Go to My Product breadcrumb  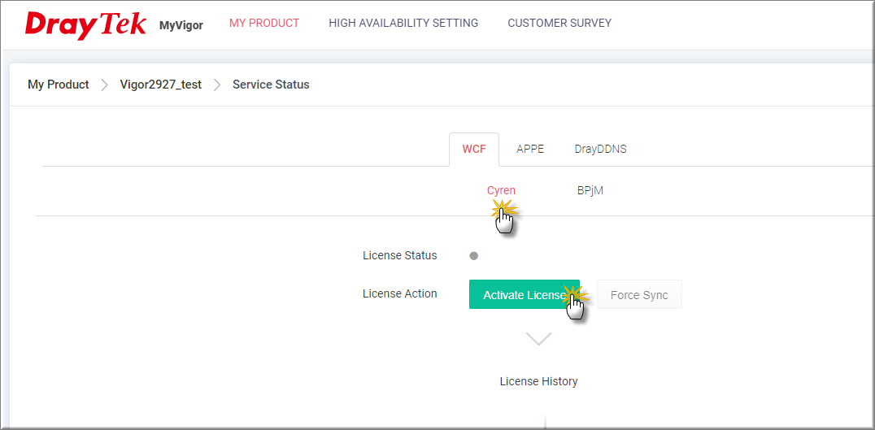[59, 85]
